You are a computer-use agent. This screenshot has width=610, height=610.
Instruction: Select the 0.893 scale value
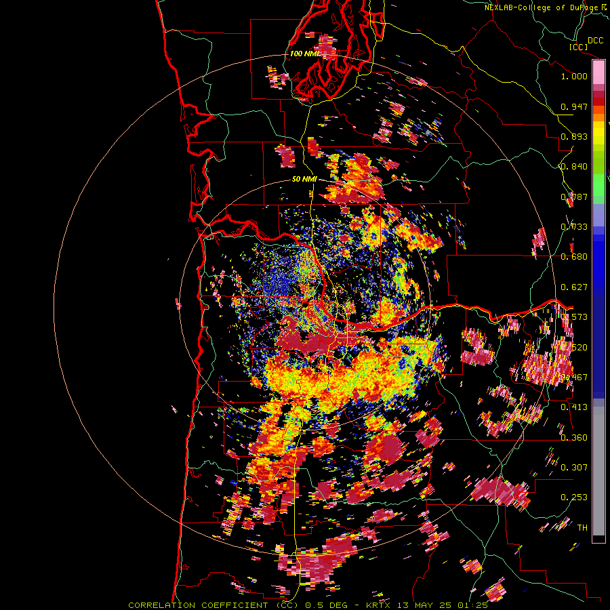point(574,136)
